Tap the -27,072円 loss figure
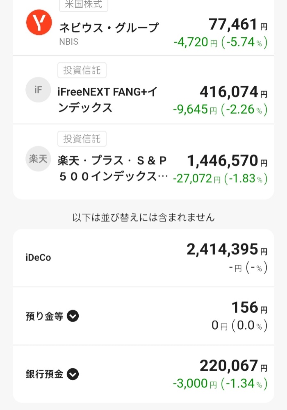The image size is (287, 410). pos(197,179)
